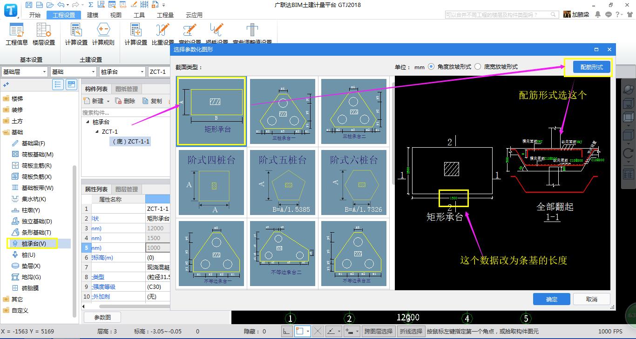
Task: Click the 配筋形式 button
Action: (x=592, y=67)
